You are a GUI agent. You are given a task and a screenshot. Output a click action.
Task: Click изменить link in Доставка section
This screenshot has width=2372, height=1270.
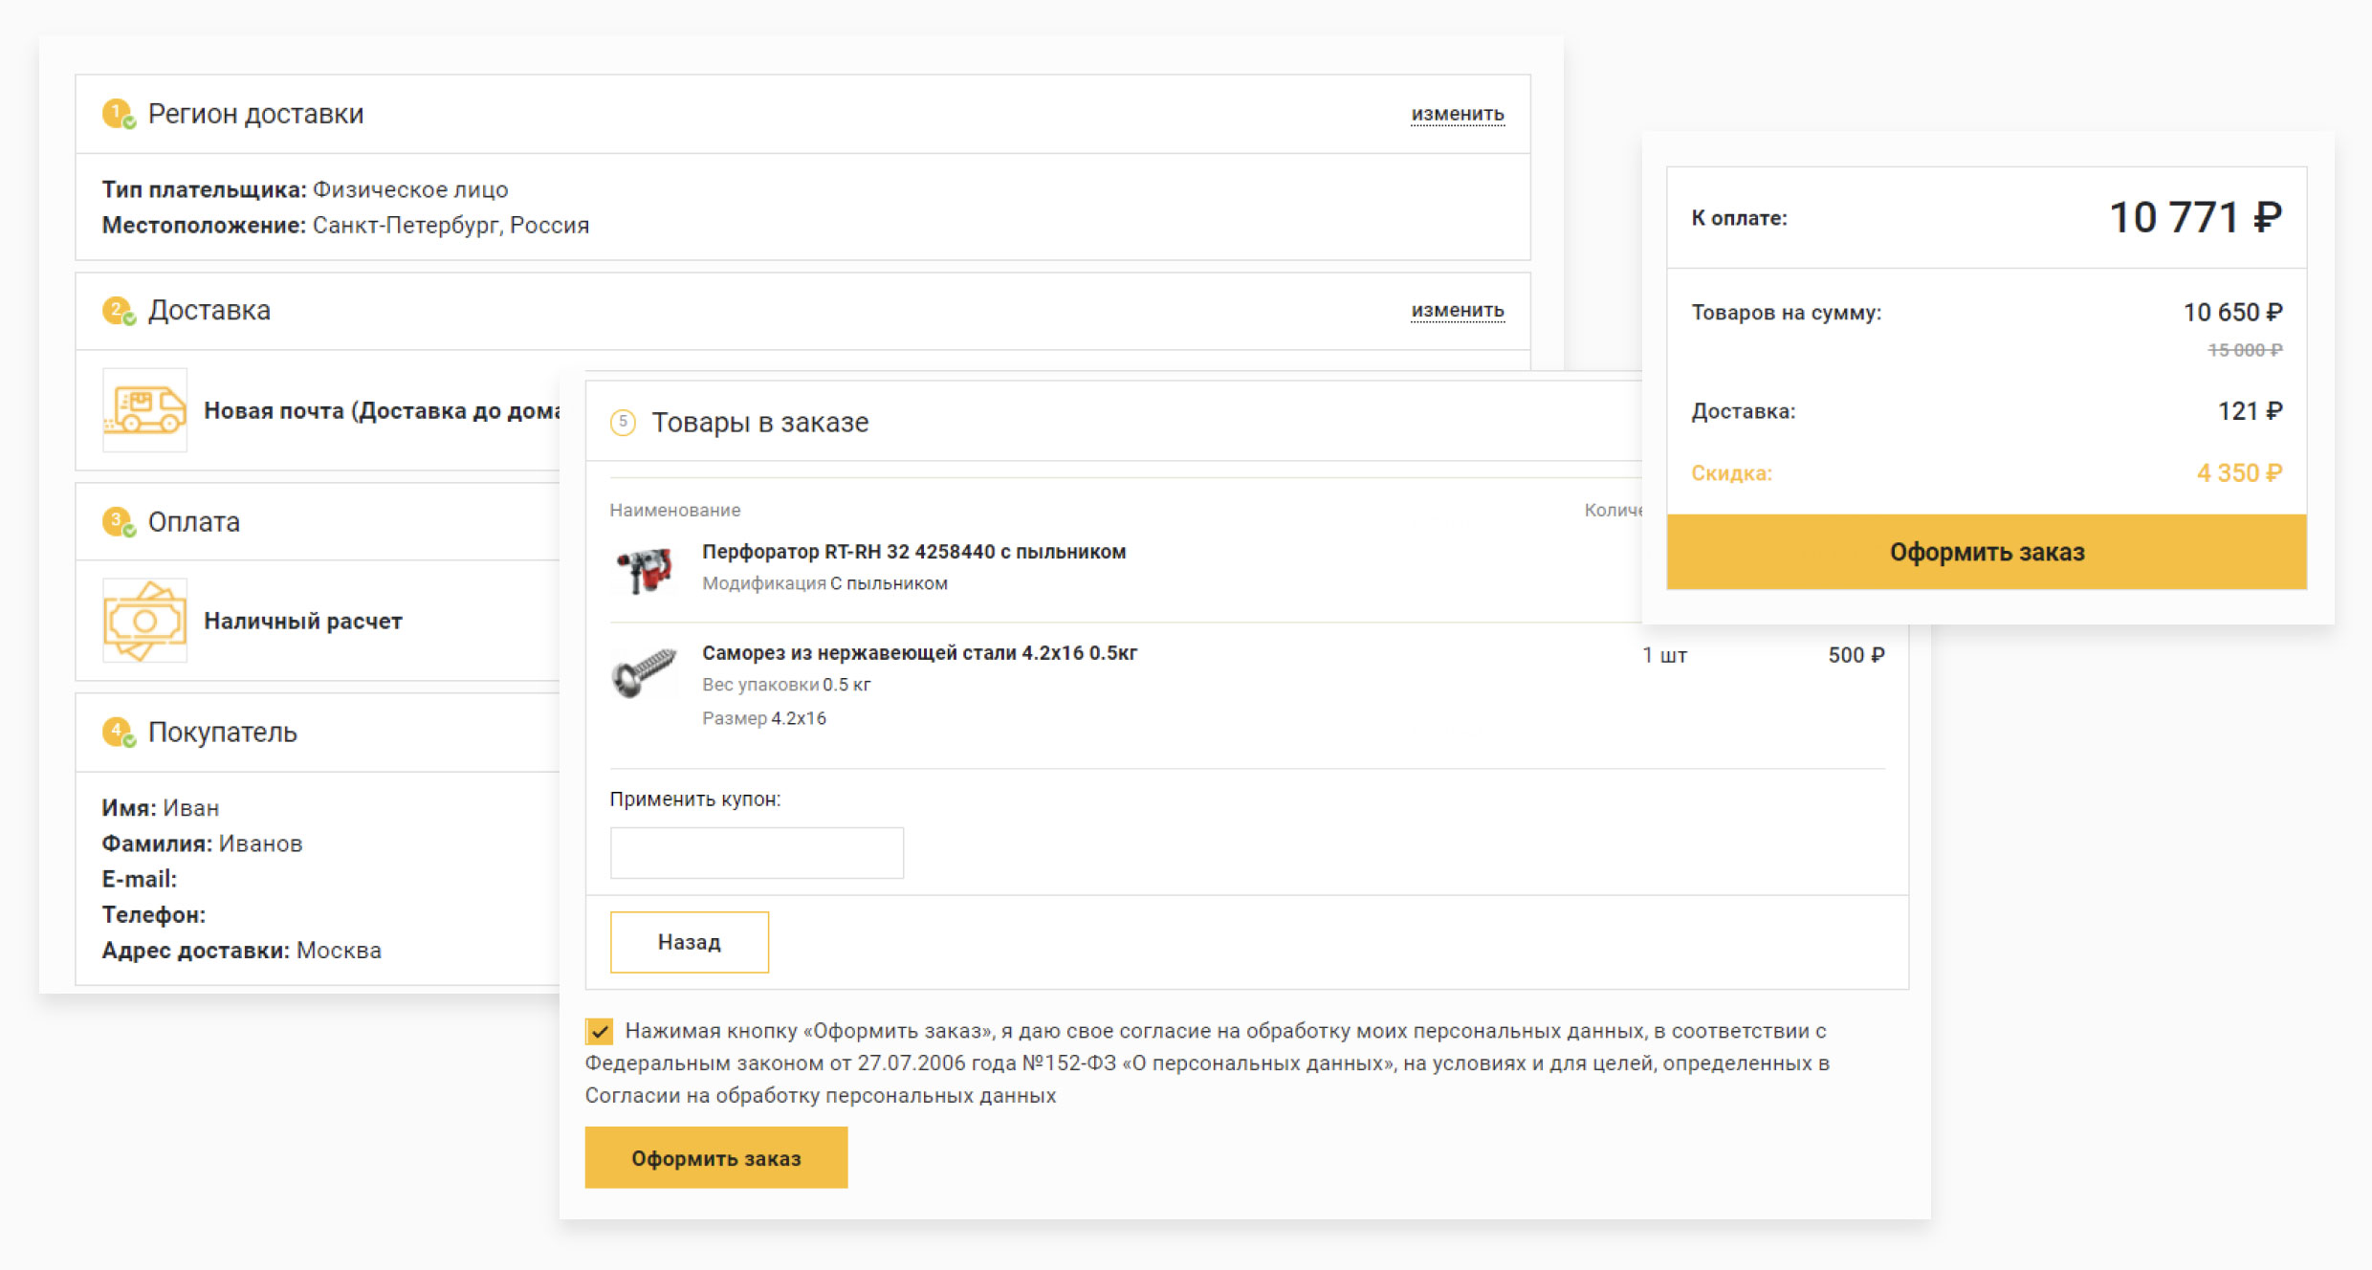click(x=1457, y=311)
